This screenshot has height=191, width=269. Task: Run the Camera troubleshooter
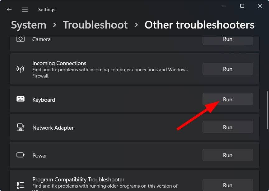[228, 39]
